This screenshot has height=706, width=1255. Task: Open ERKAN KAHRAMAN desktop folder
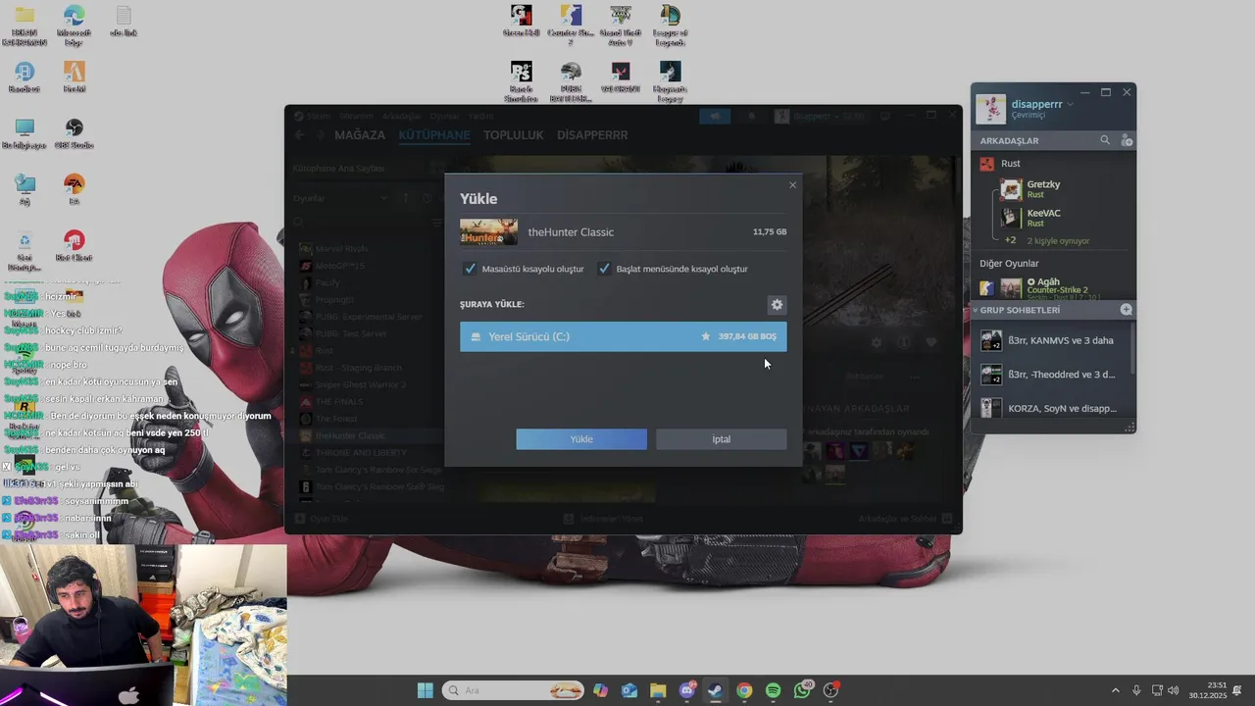25,26
